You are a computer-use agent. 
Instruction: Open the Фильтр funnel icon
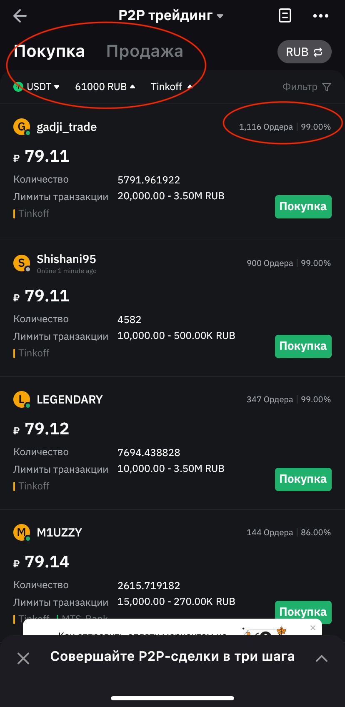(x=327, y=87)
